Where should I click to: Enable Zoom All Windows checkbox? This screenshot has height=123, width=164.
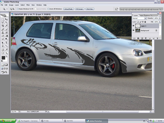pos(48,9)
